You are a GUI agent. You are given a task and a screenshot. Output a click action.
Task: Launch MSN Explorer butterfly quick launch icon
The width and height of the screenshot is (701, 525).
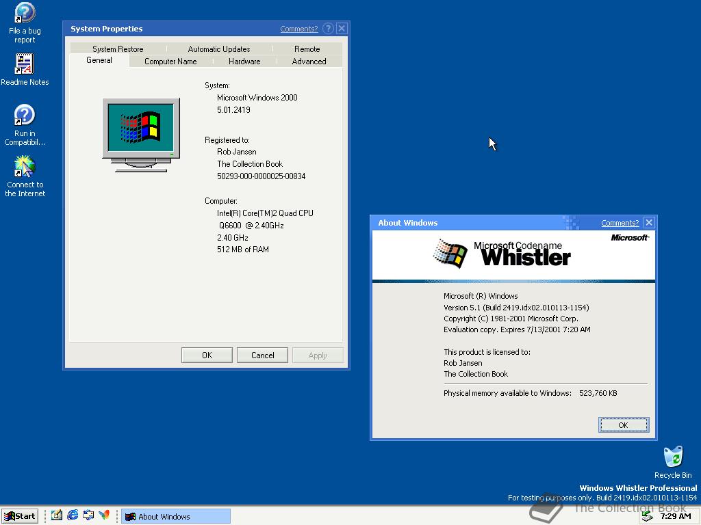(x=104, y=515)
